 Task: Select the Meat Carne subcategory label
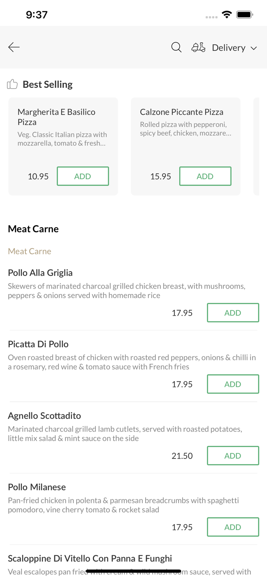(30, 251)
